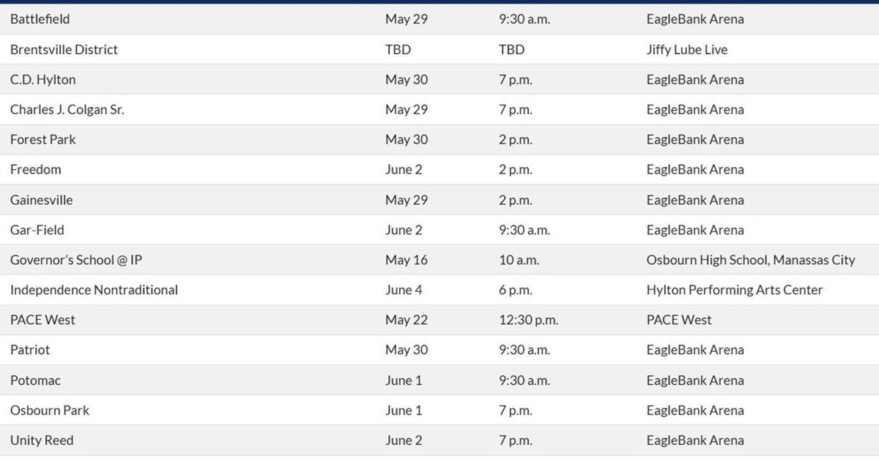The width and height of the screenshot is (879, 461).
Task: Click Osbourn Park school name
Action: click(50, 411)
